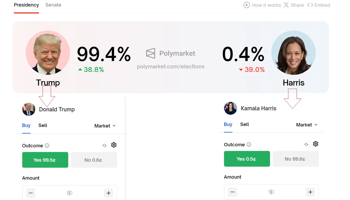The width and height of the screenshot is (350, 200).
Task: Click the green 38.8% change value
Action: click(x=94, y=70)
